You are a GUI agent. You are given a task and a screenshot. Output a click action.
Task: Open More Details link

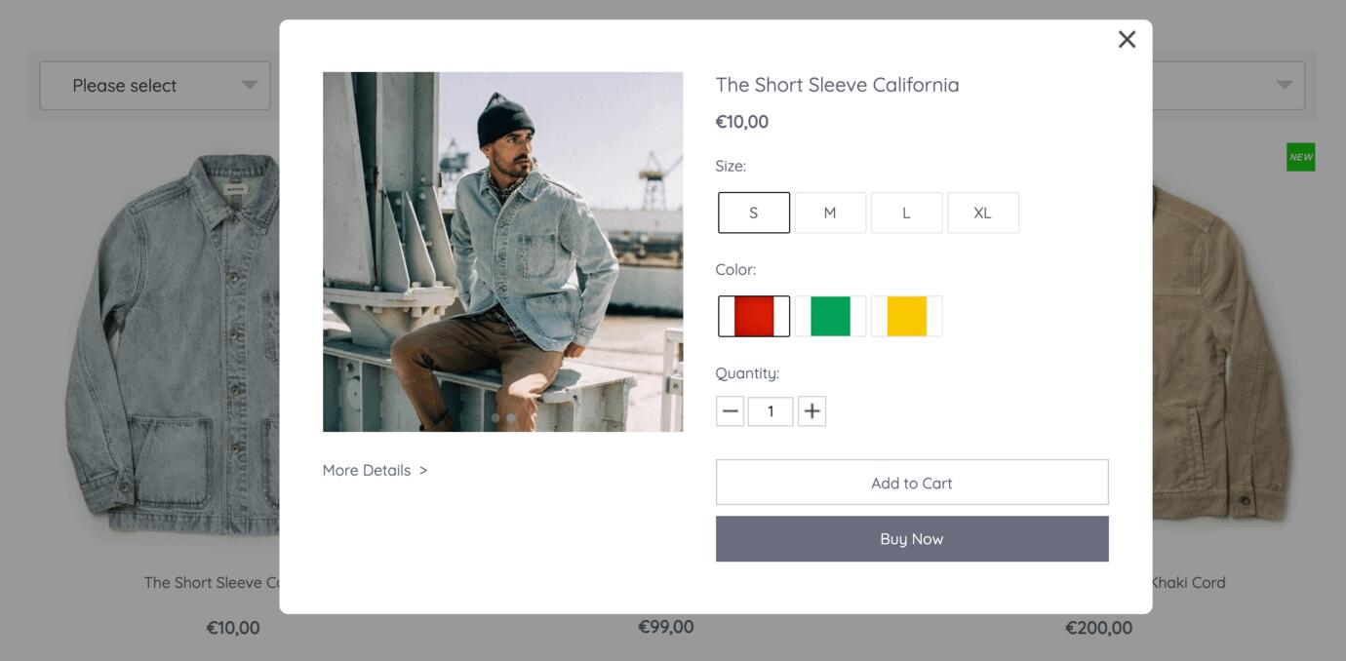[x=375, y=470]
